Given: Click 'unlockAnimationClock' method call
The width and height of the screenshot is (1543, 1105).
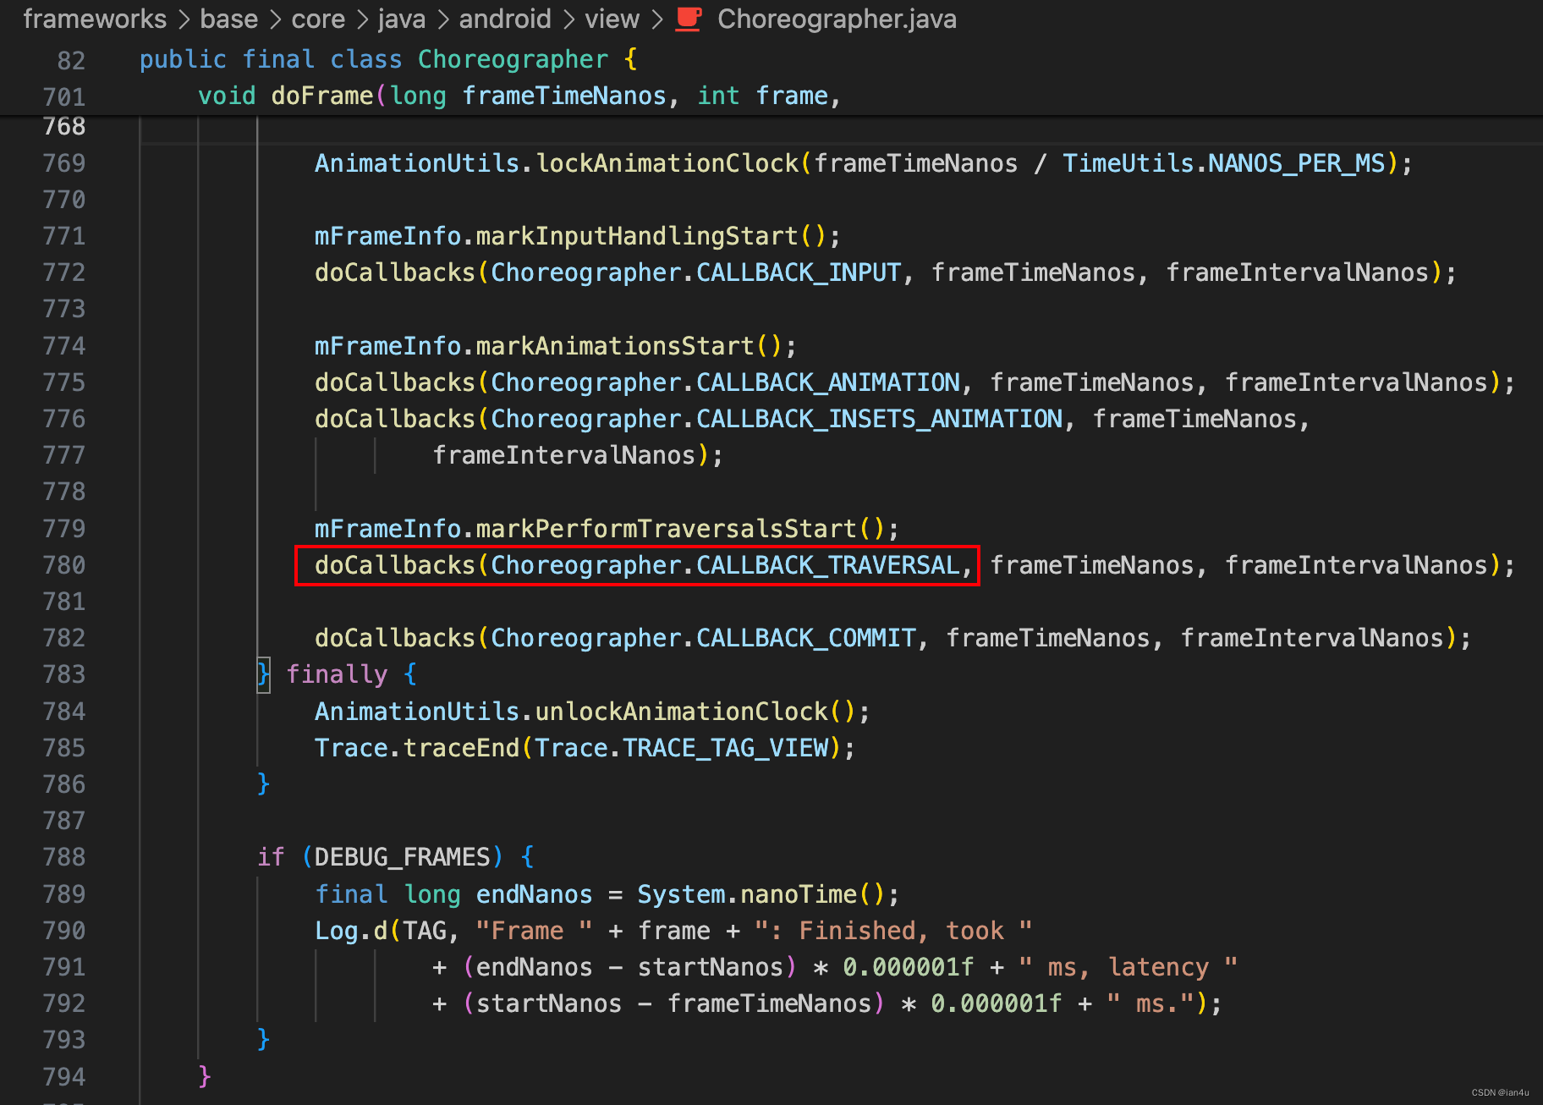Looking at the screenshot, I should coord(682,712).
